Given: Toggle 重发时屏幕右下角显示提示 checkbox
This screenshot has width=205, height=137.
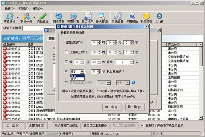Looking at the screenshot, I should (x=143, y=125).
